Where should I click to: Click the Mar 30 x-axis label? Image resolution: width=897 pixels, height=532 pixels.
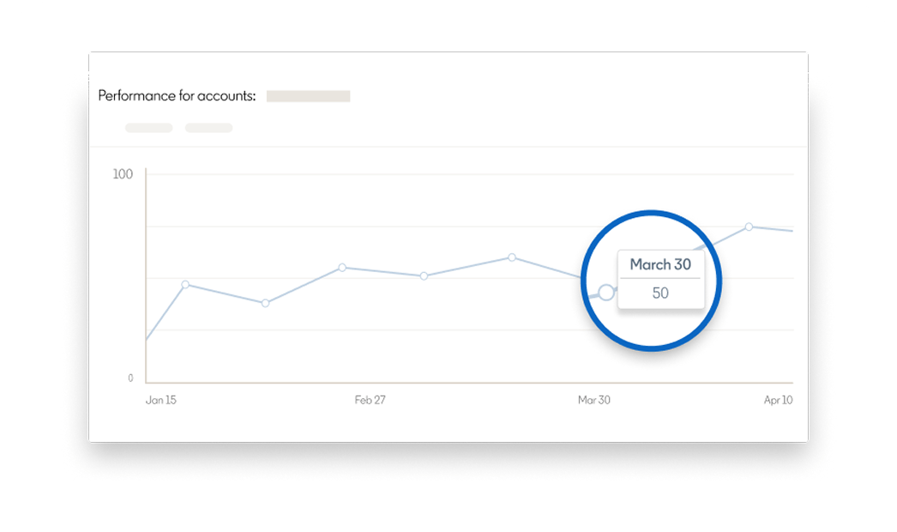pyautogui.click(x=593, y=401)
